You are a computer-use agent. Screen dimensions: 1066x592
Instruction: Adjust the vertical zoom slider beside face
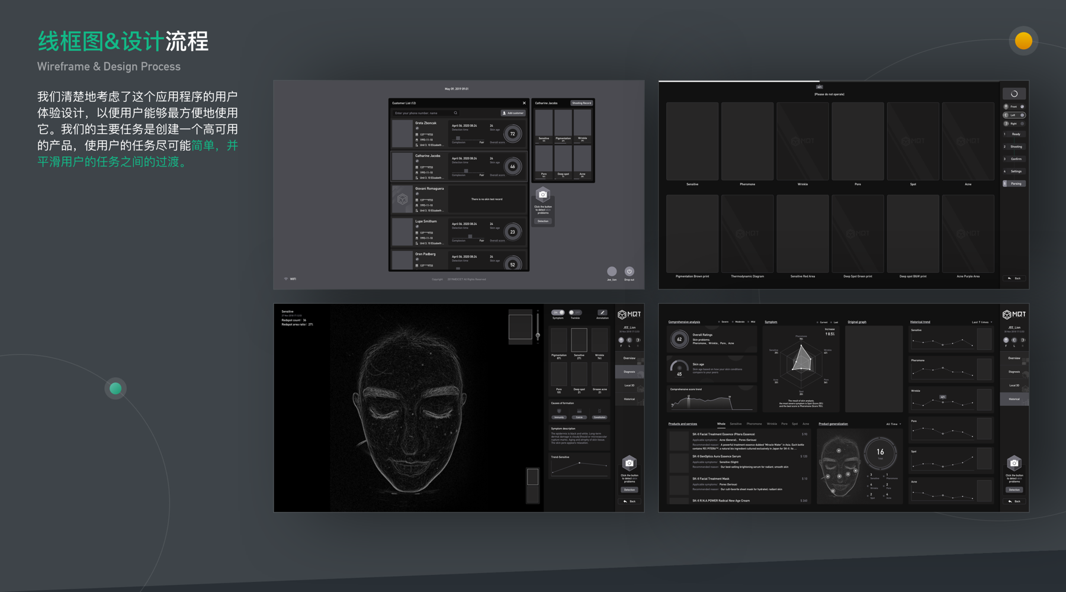[x=538, y=336]
